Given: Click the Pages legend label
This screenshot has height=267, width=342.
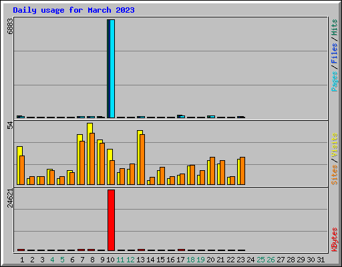Looking at the screenshot, I should (334, 81).
